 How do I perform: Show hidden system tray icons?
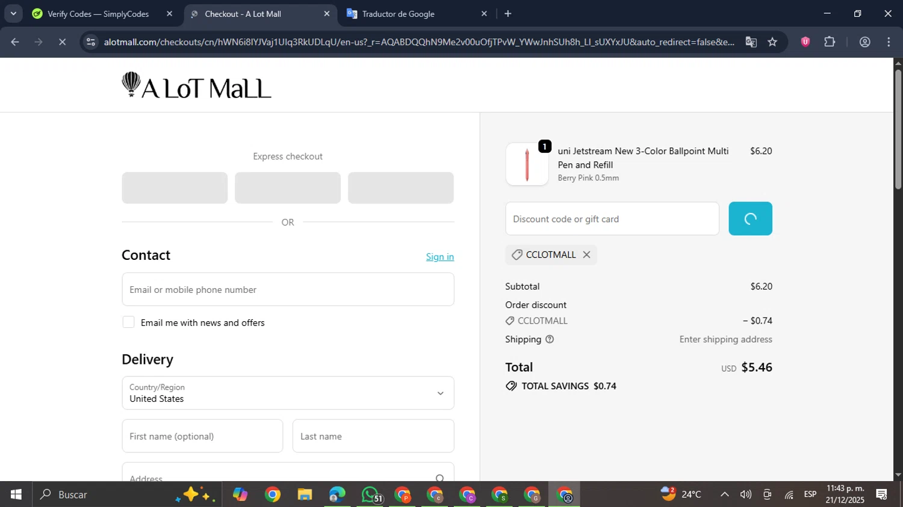pos(725,494)
